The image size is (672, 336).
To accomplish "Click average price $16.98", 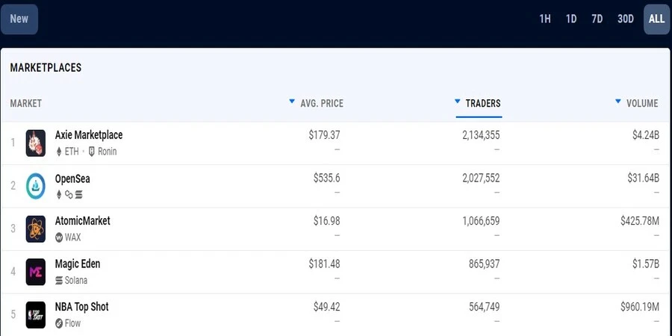I will tap(326, 221).
